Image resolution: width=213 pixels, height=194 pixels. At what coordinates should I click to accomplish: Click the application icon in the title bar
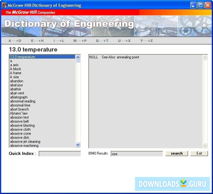pos(4,5)
